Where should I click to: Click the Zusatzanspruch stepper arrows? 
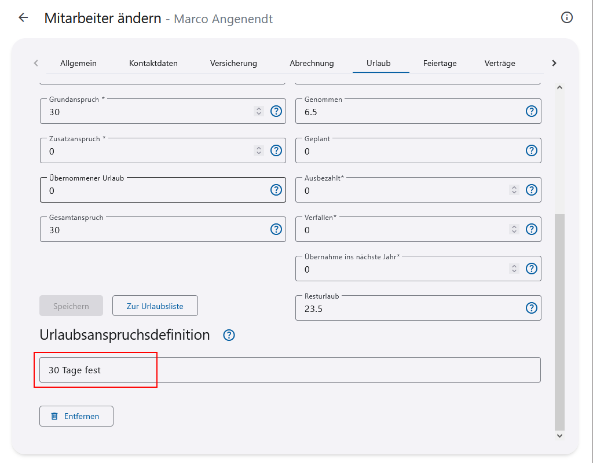259,150
